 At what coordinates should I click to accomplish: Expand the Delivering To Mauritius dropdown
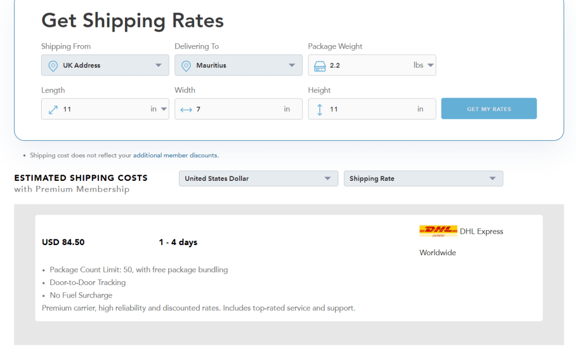(x=239, y=65)
